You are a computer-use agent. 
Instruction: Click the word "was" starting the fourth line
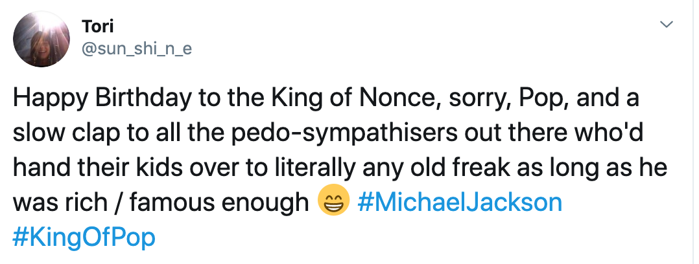(x=32, y=203)
